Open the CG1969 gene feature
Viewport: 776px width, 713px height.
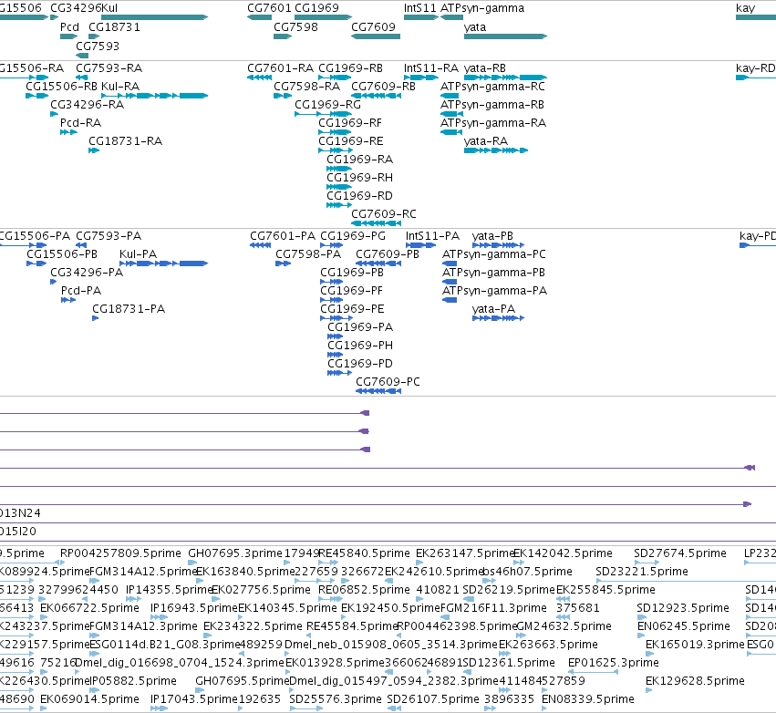click(x=323, y=17)
